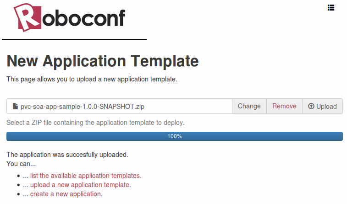Click the Upload button label
Viewport: 347px width, 204px height.
(x=326, y=107)
